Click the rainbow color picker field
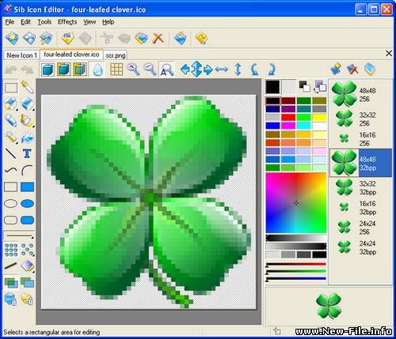The width and height of the screenshot is (396, 339). [296, 203]
